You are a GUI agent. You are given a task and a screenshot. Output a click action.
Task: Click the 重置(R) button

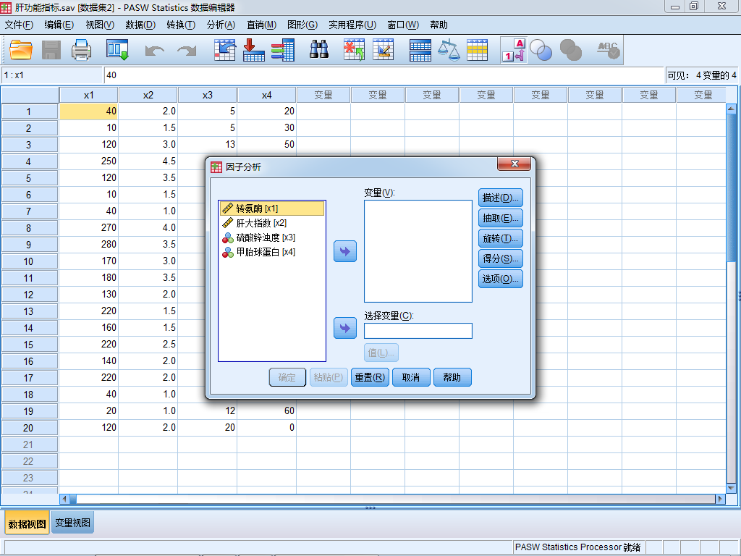coord(370,377)
